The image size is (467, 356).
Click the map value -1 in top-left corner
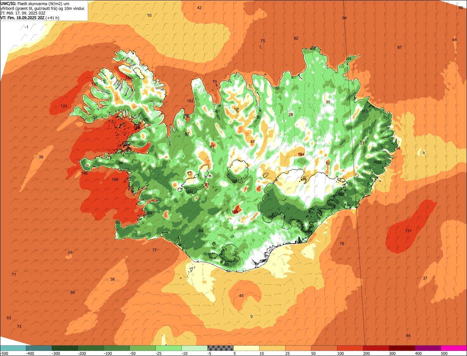click(26, 27)
